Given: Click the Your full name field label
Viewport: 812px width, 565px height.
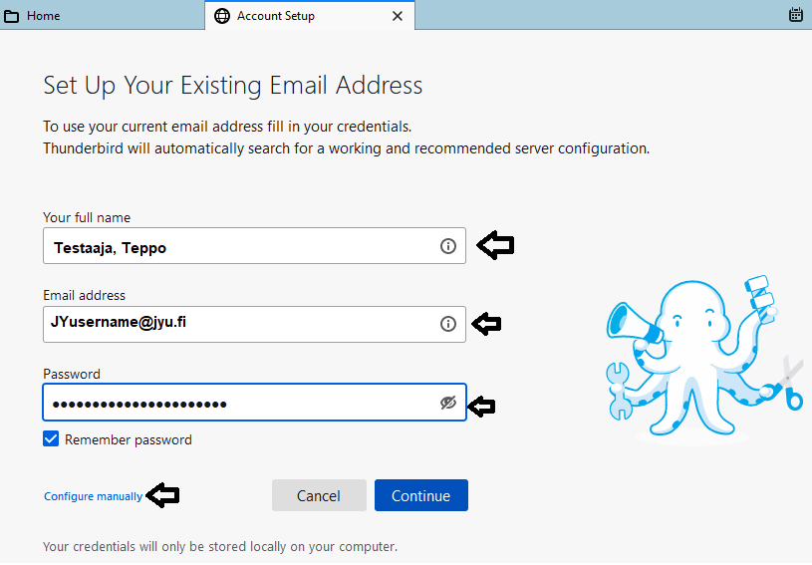Looking at the screenshot, I should pos(87,217).
